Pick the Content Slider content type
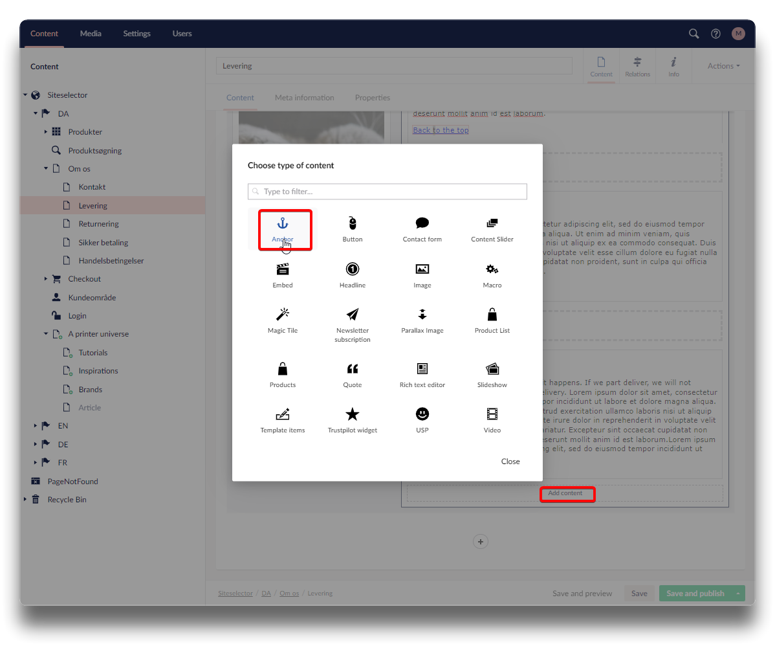The width and height of the screenshot is (775, 646). 492,229
